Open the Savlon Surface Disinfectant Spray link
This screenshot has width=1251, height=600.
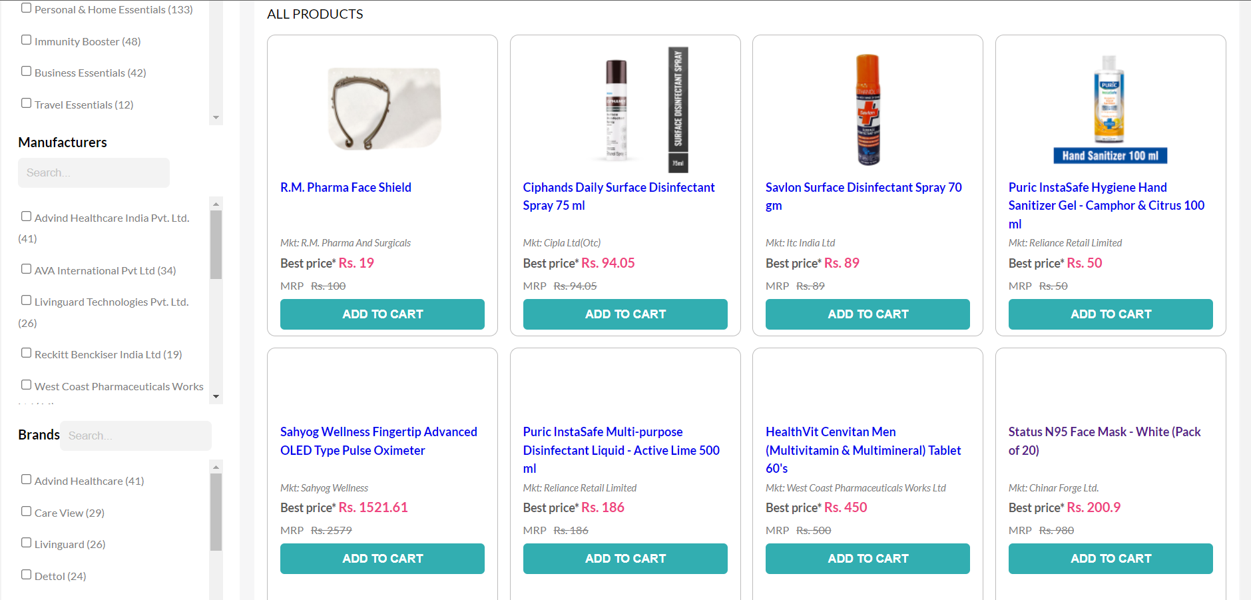[863, 196]
